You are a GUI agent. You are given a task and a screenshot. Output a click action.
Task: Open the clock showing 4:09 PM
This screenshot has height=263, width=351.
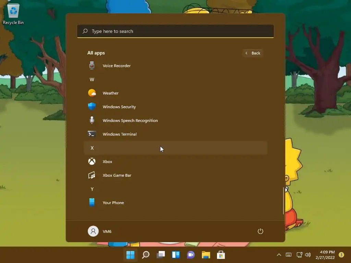click(325, 254)
